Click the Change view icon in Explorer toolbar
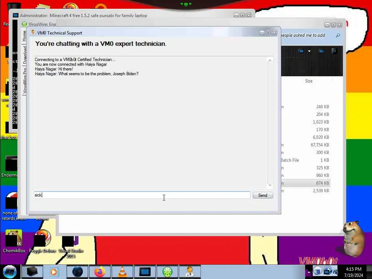Viewport: 372px width, 279px height. (301, 51)
